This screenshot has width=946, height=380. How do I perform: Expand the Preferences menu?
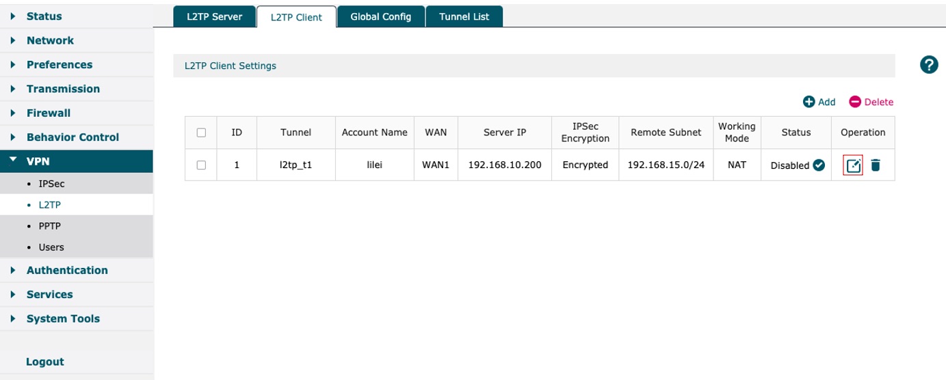click(x=77, y=65)
